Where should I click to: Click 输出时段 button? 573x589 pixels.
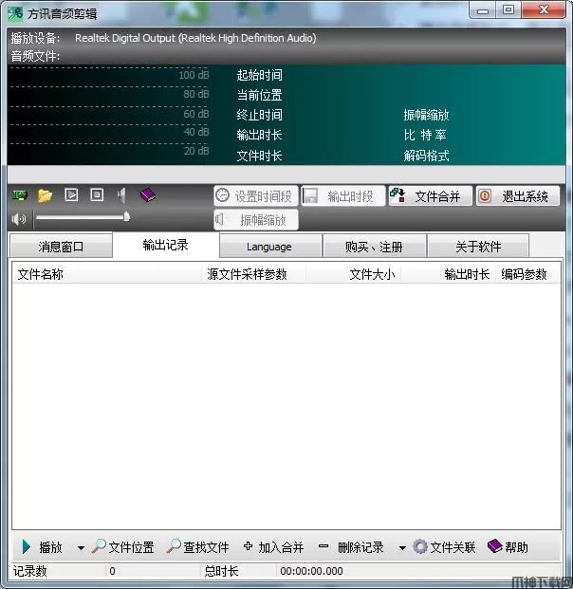coord(343,196)
